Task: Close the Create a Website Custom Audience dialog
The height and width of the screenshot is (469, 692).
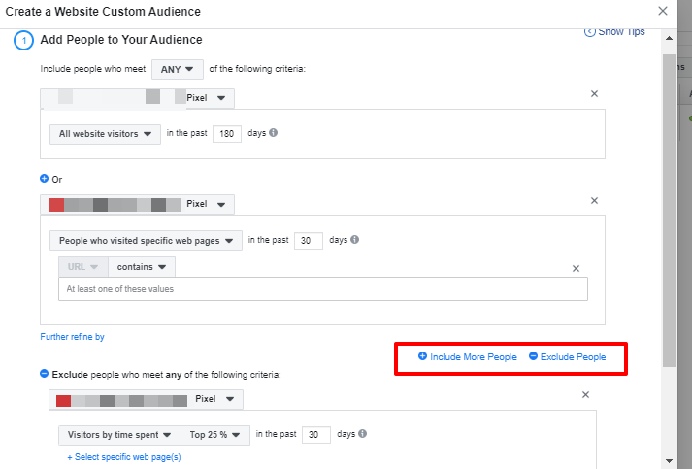Action: point(663,11)
